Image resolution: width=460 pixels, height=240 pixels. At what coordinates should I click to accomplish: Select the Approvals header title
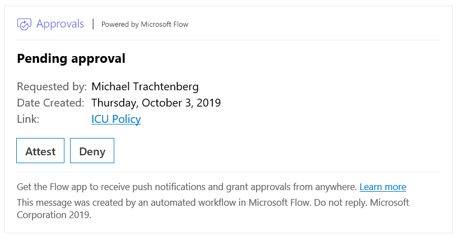click(x=60, y=24)
